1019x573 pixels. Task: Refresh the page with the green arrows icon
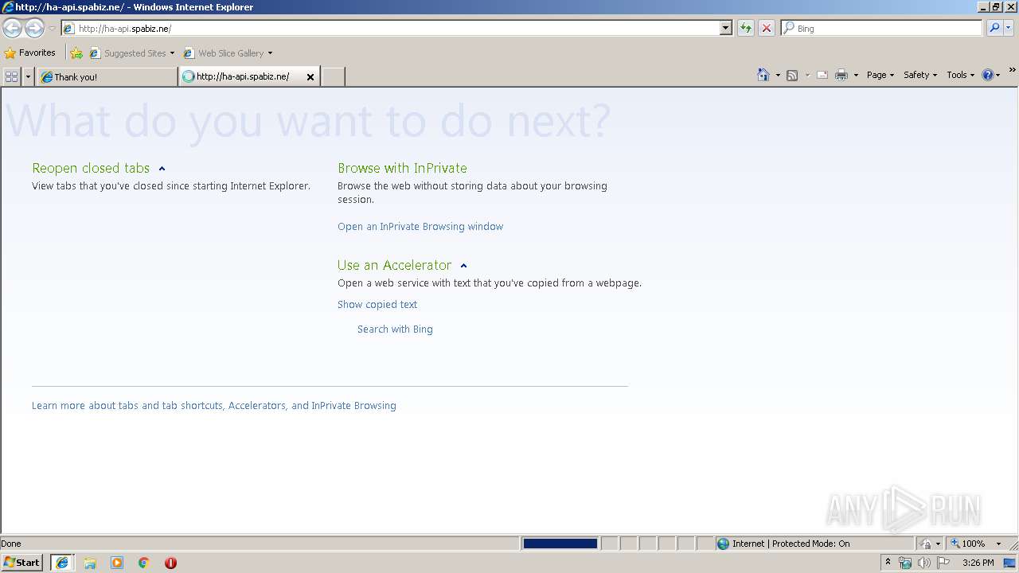coord(745,29)
